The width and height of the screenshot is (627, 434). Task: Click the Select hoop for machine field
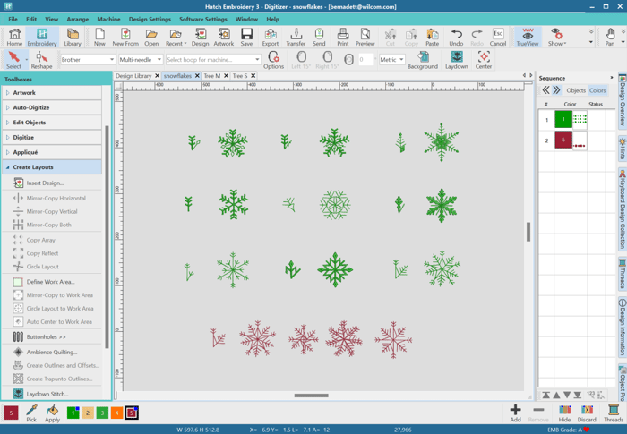click(x=213, y=60)
